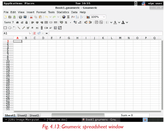Toggle underline text formatting
The image size is (164, 131).
(27, 22)
